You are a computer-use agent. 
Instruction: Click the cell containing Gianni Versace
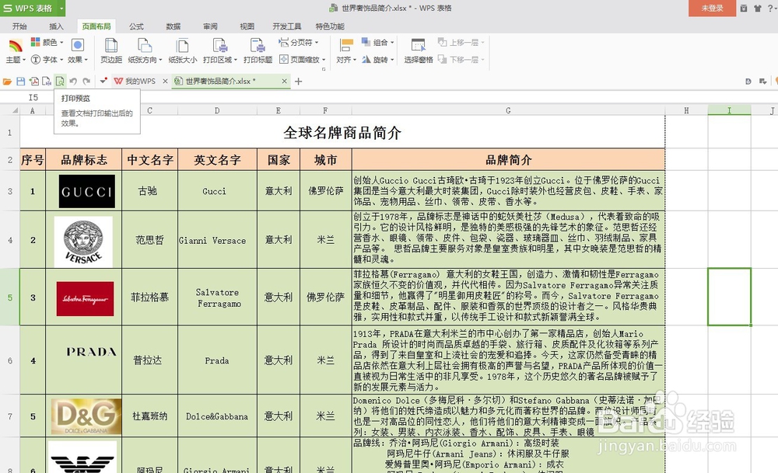click(217, 240)
